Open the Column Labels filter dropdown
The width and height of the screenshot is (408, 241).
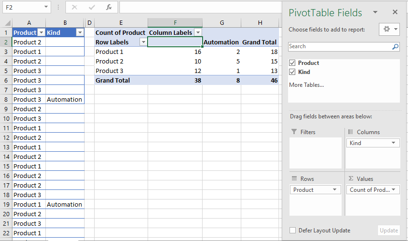[198, 32]
